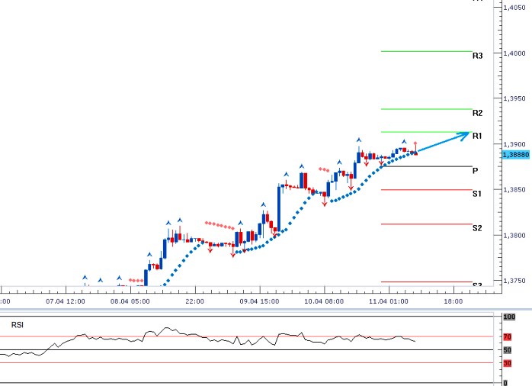Image resolution: width=532 pixels, height=386 pixels.
Task: Click the RSI indicator title
Action: click(18, 325)
